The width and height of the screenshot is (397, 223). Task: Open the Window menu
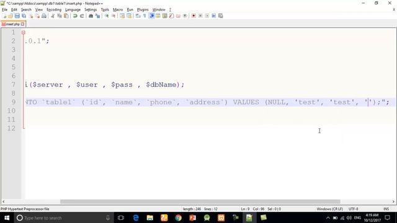coord(159,10)
